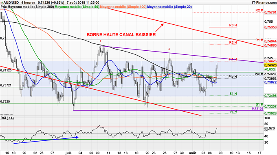Click the 0,74423 price tag

click(x=270, y=61)
